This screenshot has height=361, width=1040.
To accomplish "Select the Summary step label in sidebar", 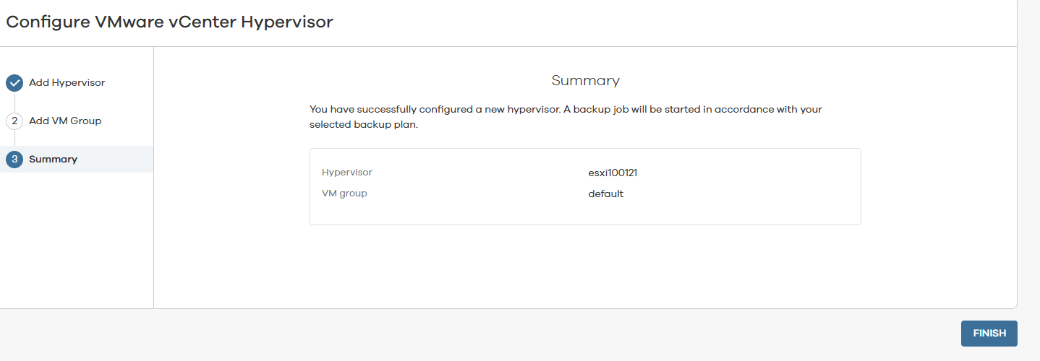I will tap(53, 160).
